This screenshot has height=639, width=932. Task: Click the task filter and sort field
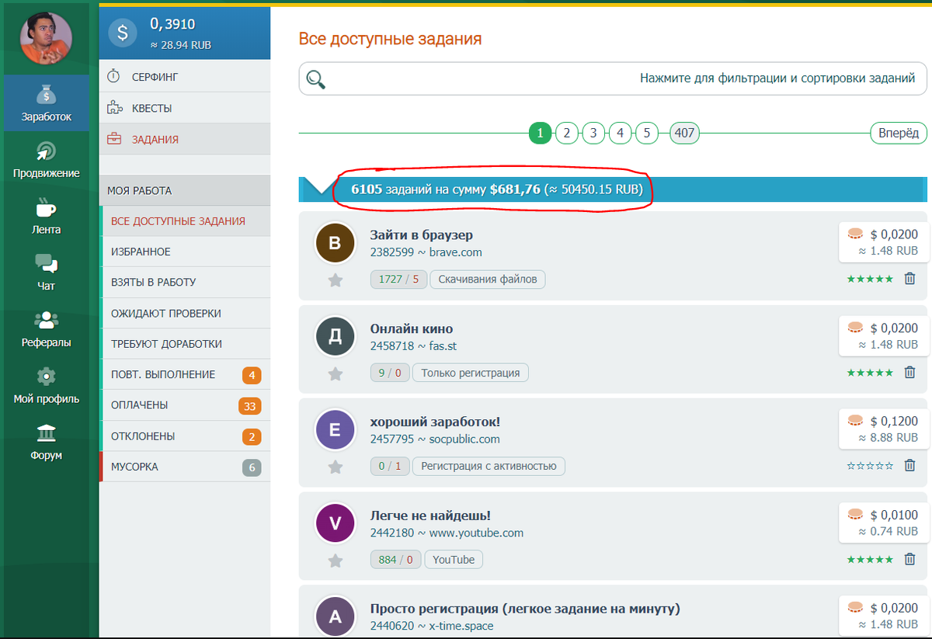[x=613, y=78]
